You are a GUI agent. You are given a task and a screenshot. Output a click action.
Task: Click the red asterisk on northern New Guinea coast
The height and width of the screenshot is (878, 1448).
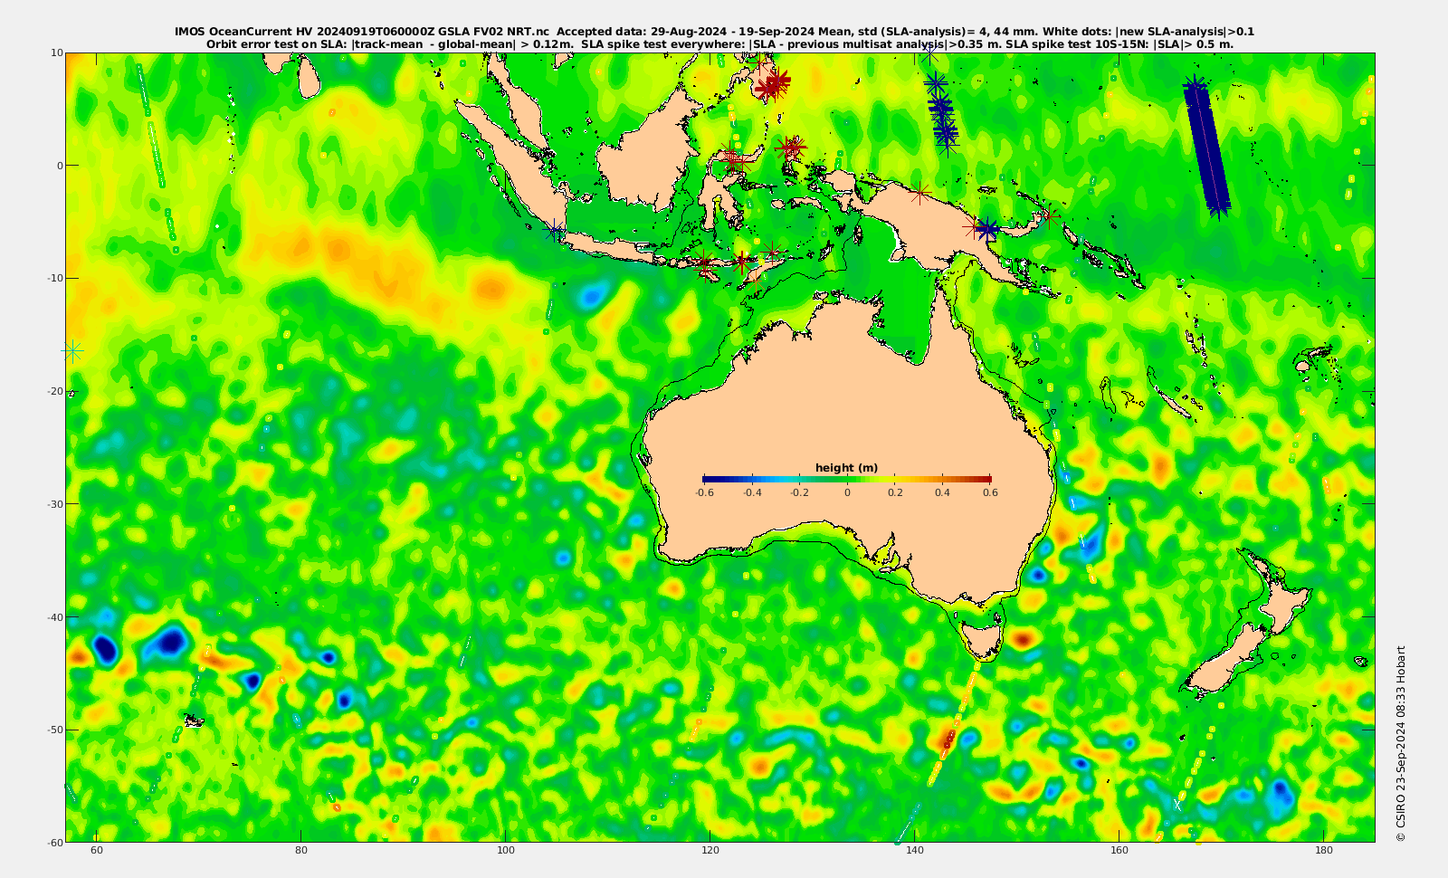[x=919, y=193]
